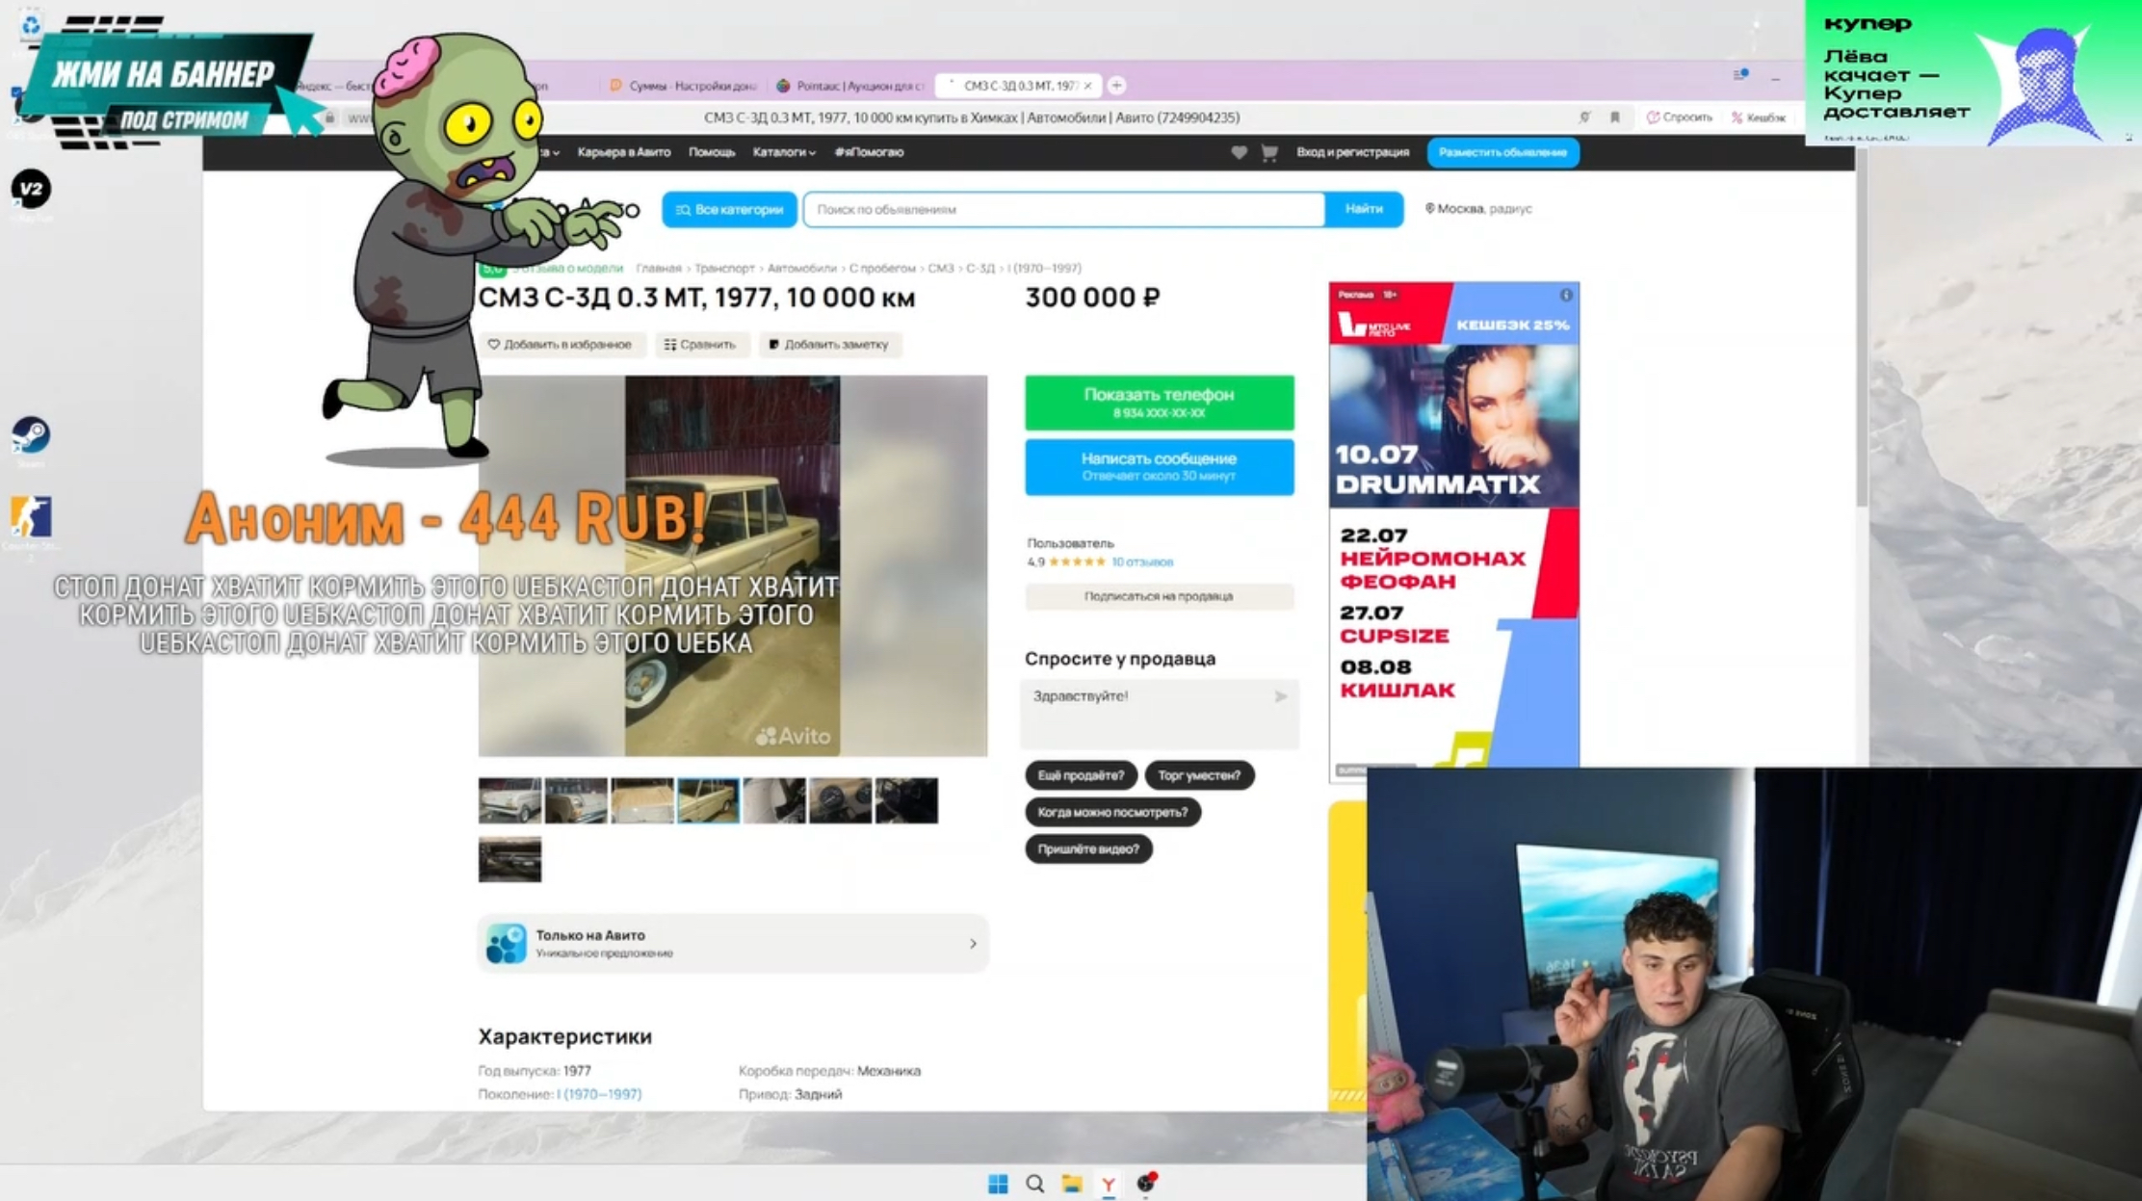Click the Спросить assistant button in browser toolbar

[x=1680, y=117]
